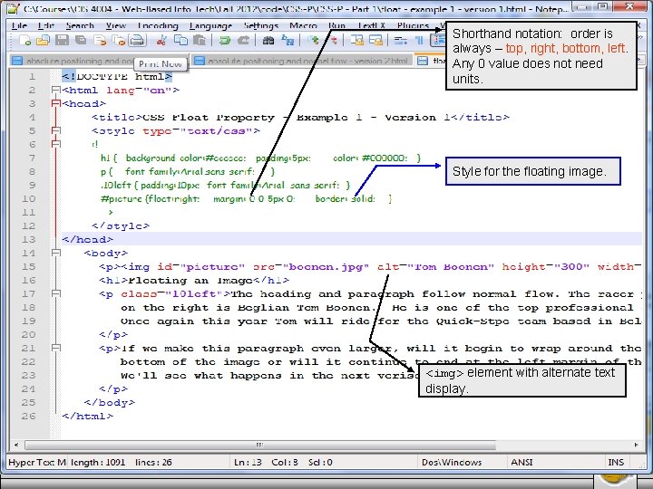Click the horizontal scrollbar below the editor
The image size is (653, 489).
point(258,445)
